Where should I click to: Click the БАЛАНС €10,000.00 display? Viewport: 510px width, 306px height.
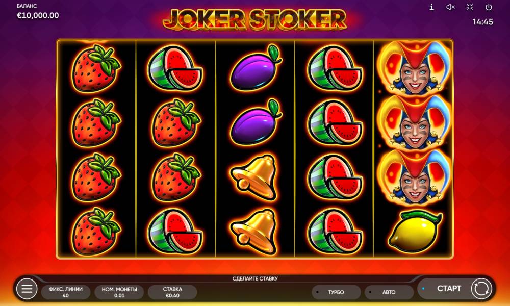tap(38, 12)
